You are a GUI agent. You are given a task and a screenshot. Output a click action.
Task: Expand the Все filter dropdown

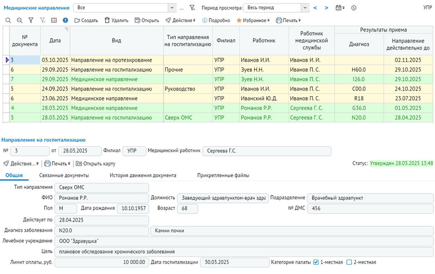tap(172, 8)
